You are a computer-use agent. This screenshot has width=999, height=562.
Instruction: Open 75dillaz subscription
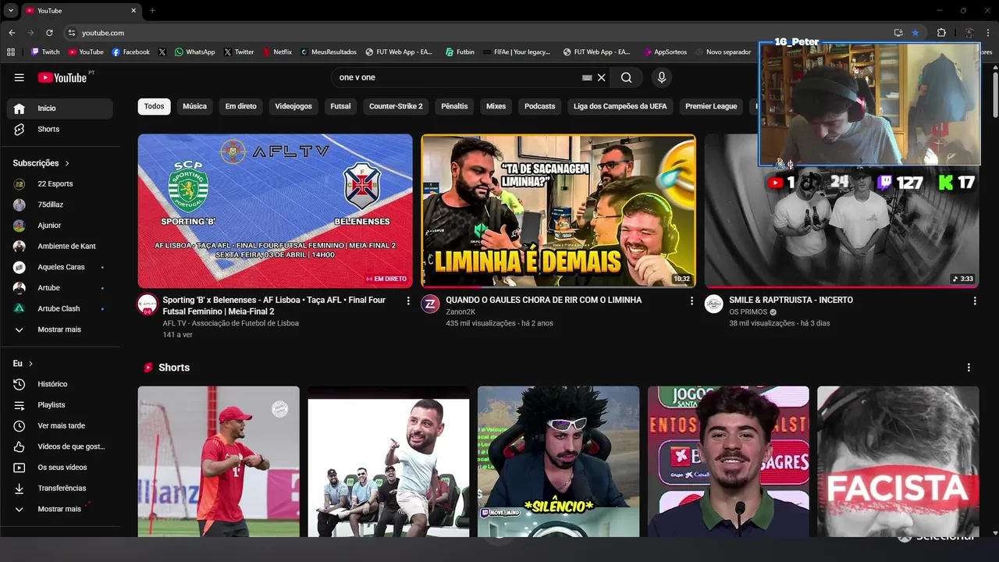tap(60, 205)
